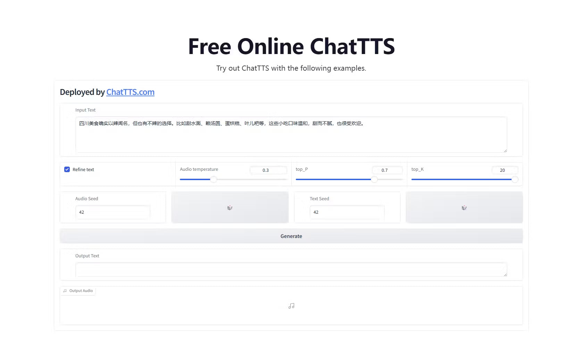The width and height of the screenshot is (583, 354).
Task: Randomize Text Seed with dice button
Action: pos(464,207)
